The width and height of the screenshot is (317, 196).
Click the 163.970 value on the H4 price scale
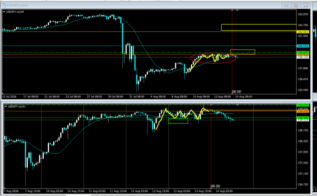pos(303,14)
